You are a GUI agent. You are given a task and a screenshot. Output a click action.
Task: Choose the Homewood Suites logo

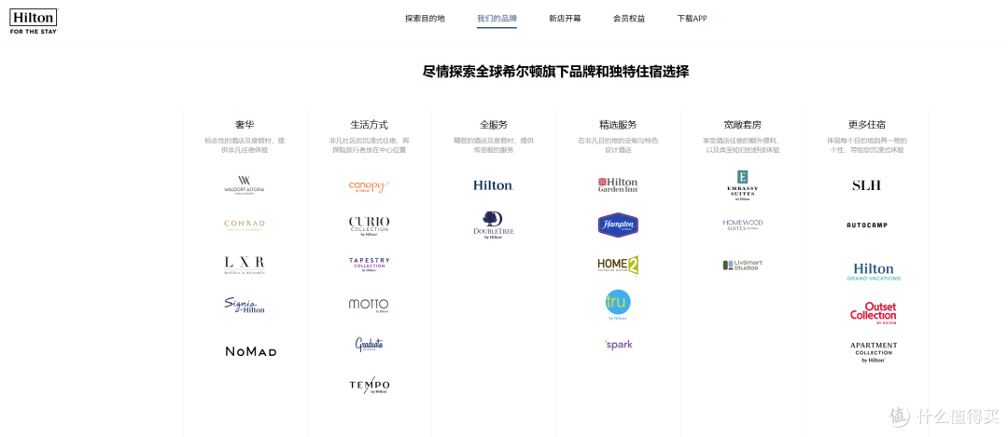[x=743, y=225]
